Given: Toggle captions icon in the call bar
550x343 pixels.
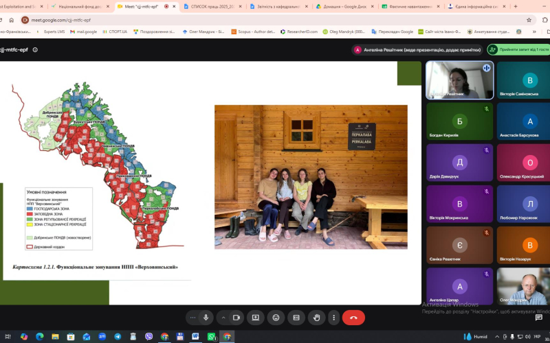Looking at the screenshot, I should click(296, 318).
